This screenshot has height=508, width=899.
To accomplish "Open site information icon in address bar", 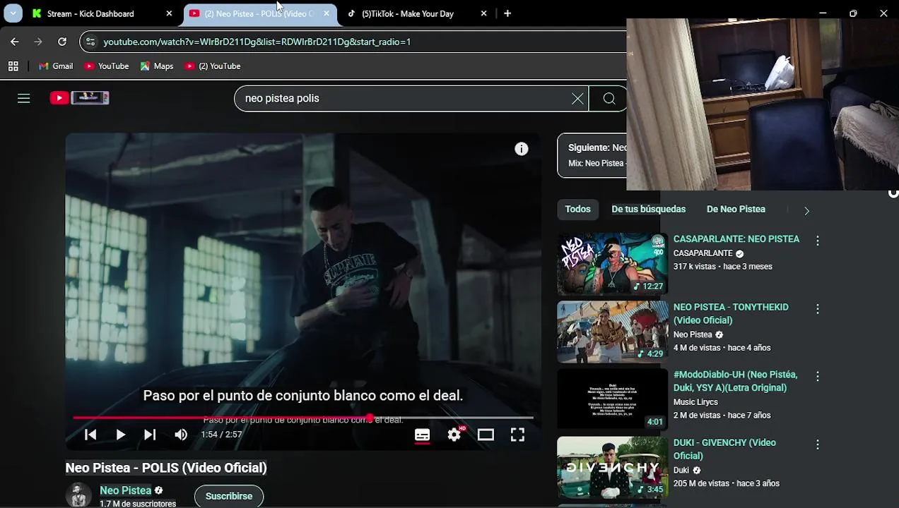I will (90, 42).
